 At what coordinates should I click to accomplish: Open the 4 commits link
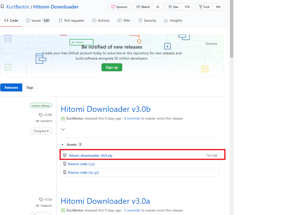point(132,118)
